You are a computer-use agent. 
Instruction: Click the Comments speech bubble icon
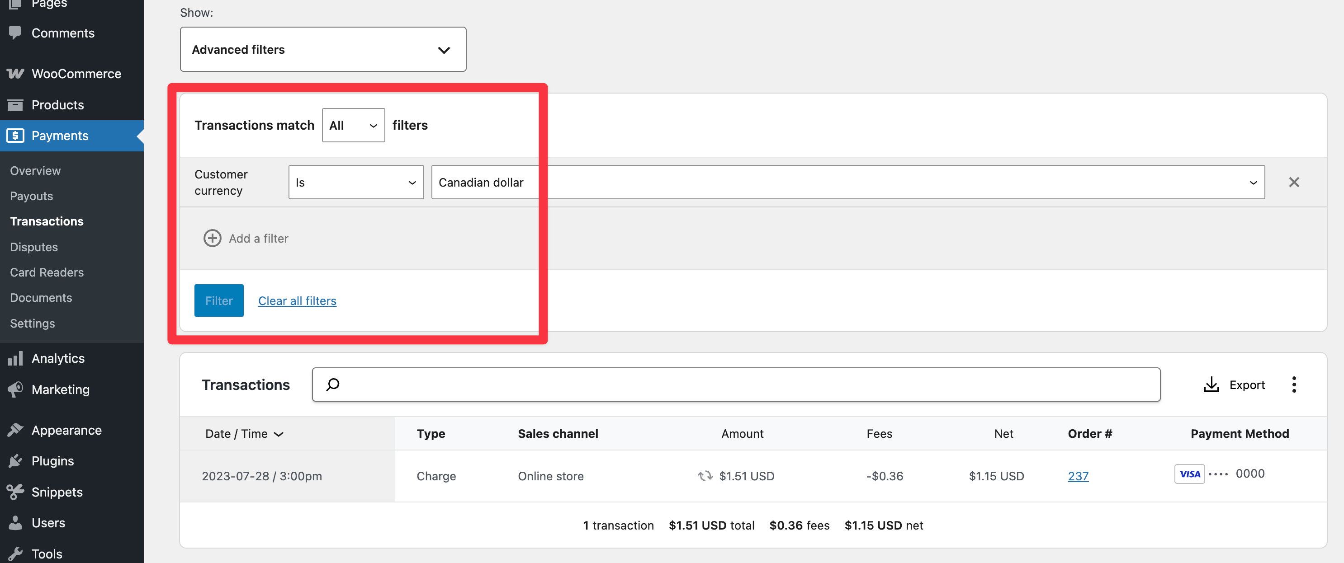(15, 33)
